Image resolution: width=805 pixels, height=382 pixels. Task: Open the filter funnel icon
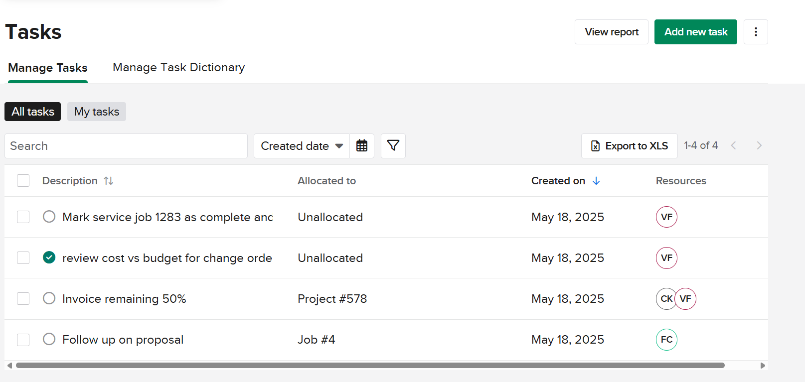[x=393, y=146]
